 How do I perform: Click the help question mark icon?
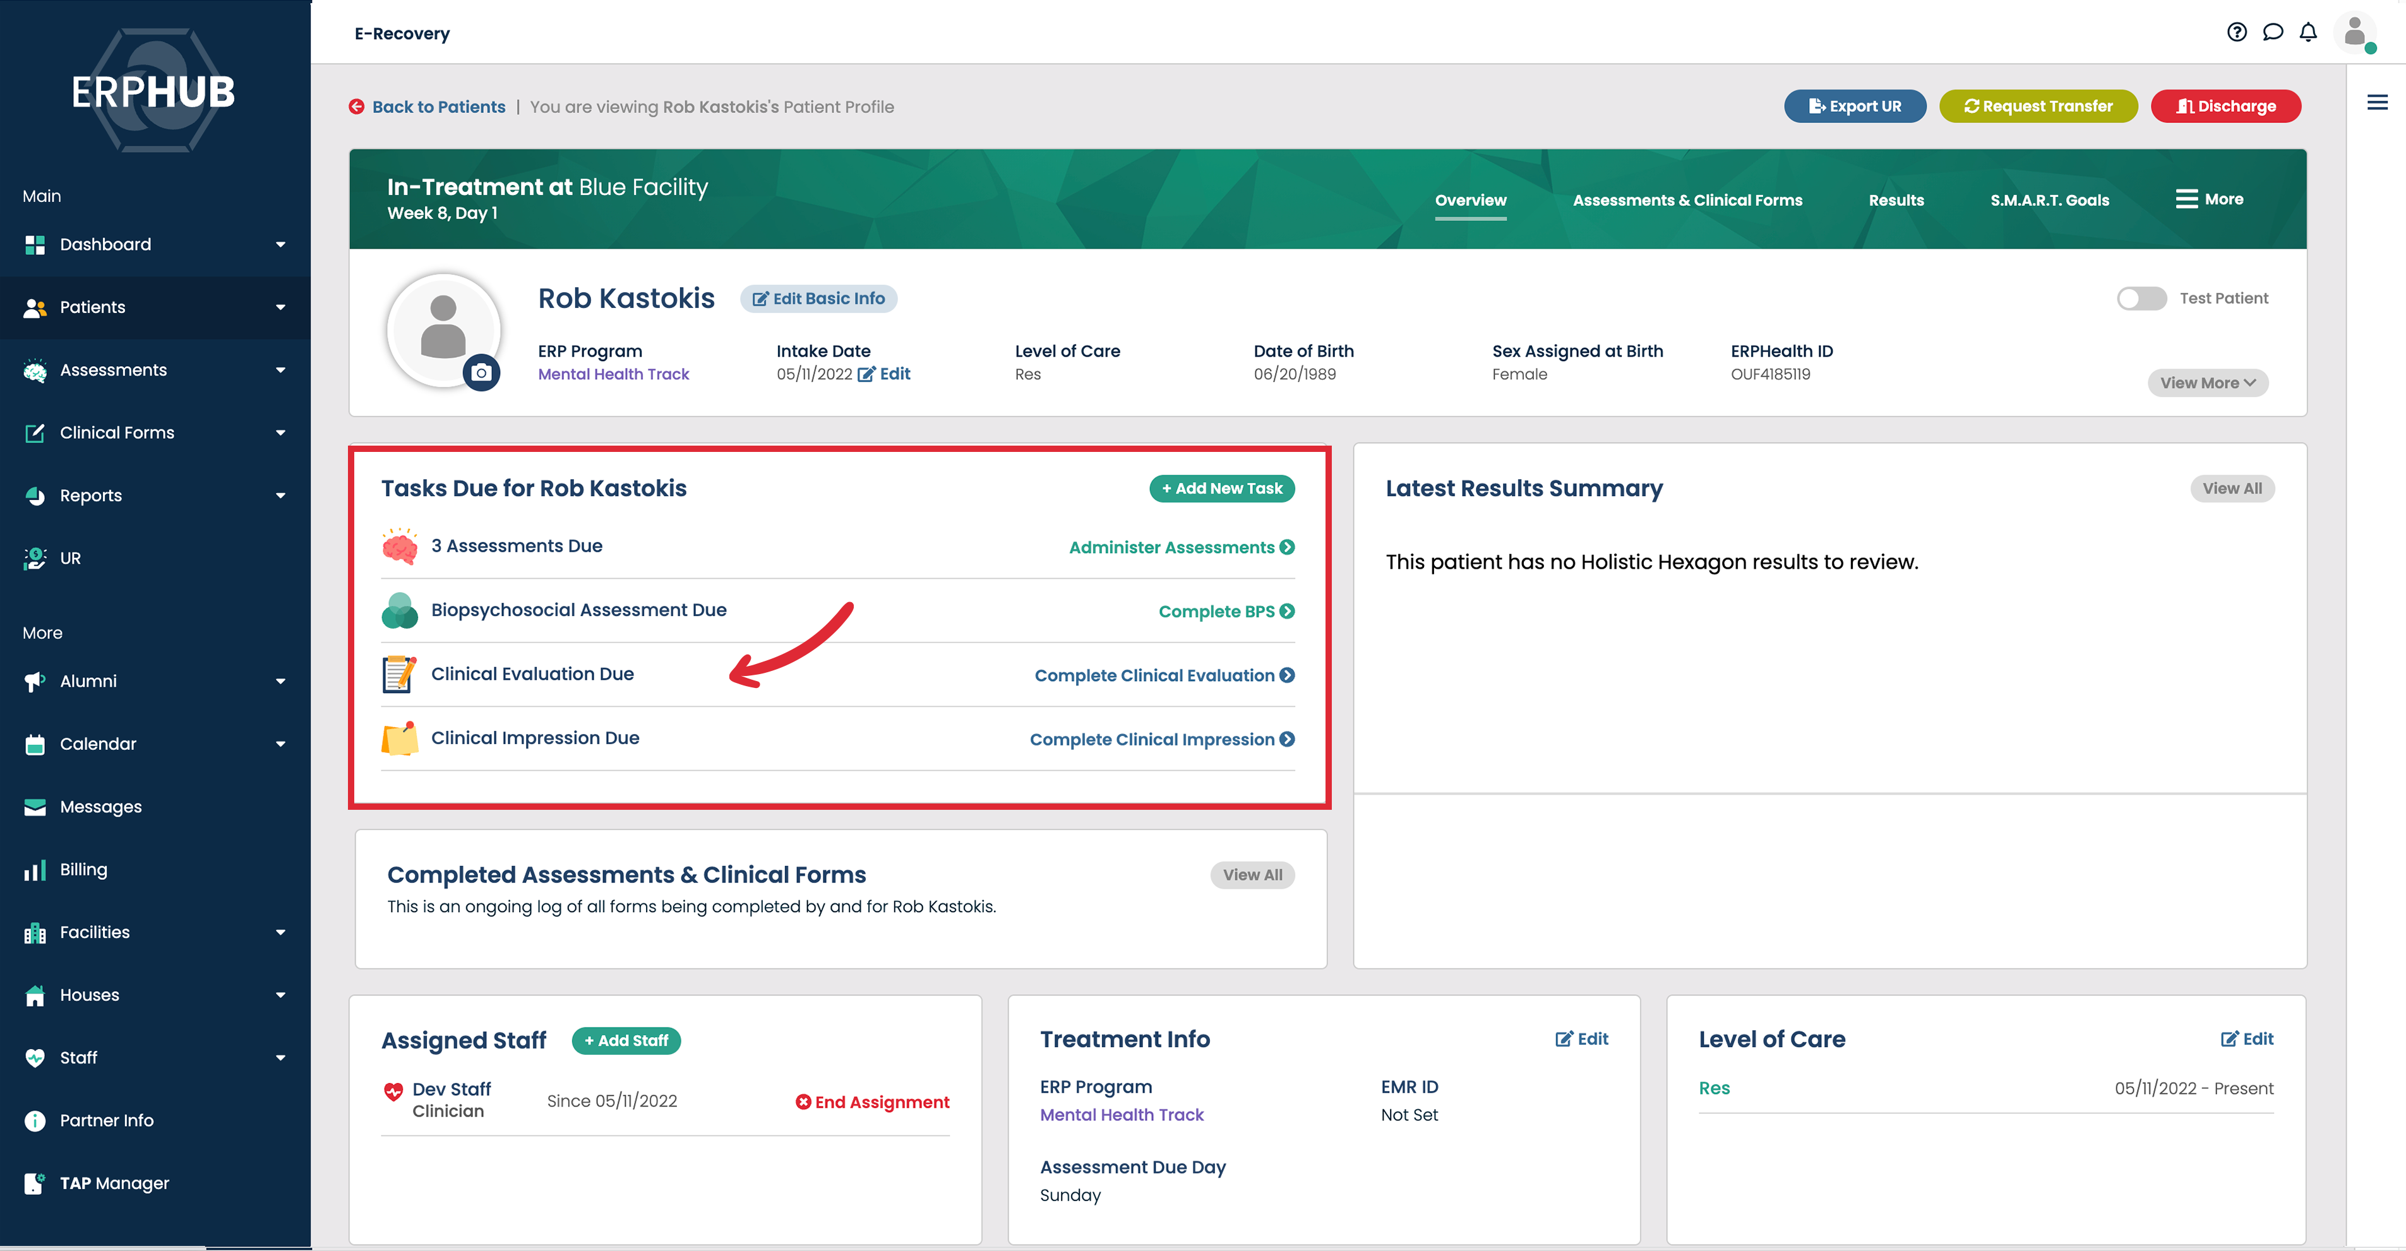(2236, 33)
